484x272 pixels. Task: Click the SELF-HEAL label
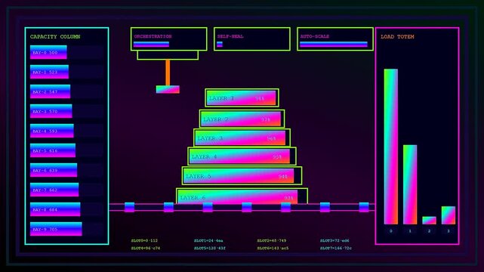(x=230, y=36)
